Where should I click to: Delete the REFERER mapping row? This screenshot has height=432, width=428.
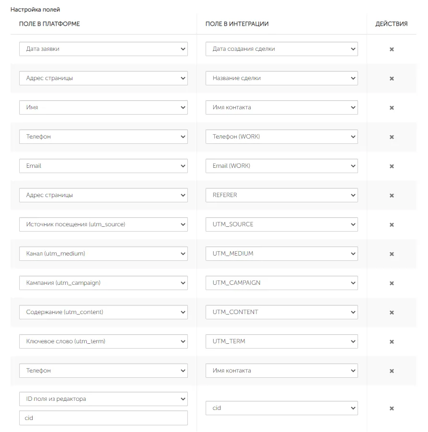(x=392, y=195)
